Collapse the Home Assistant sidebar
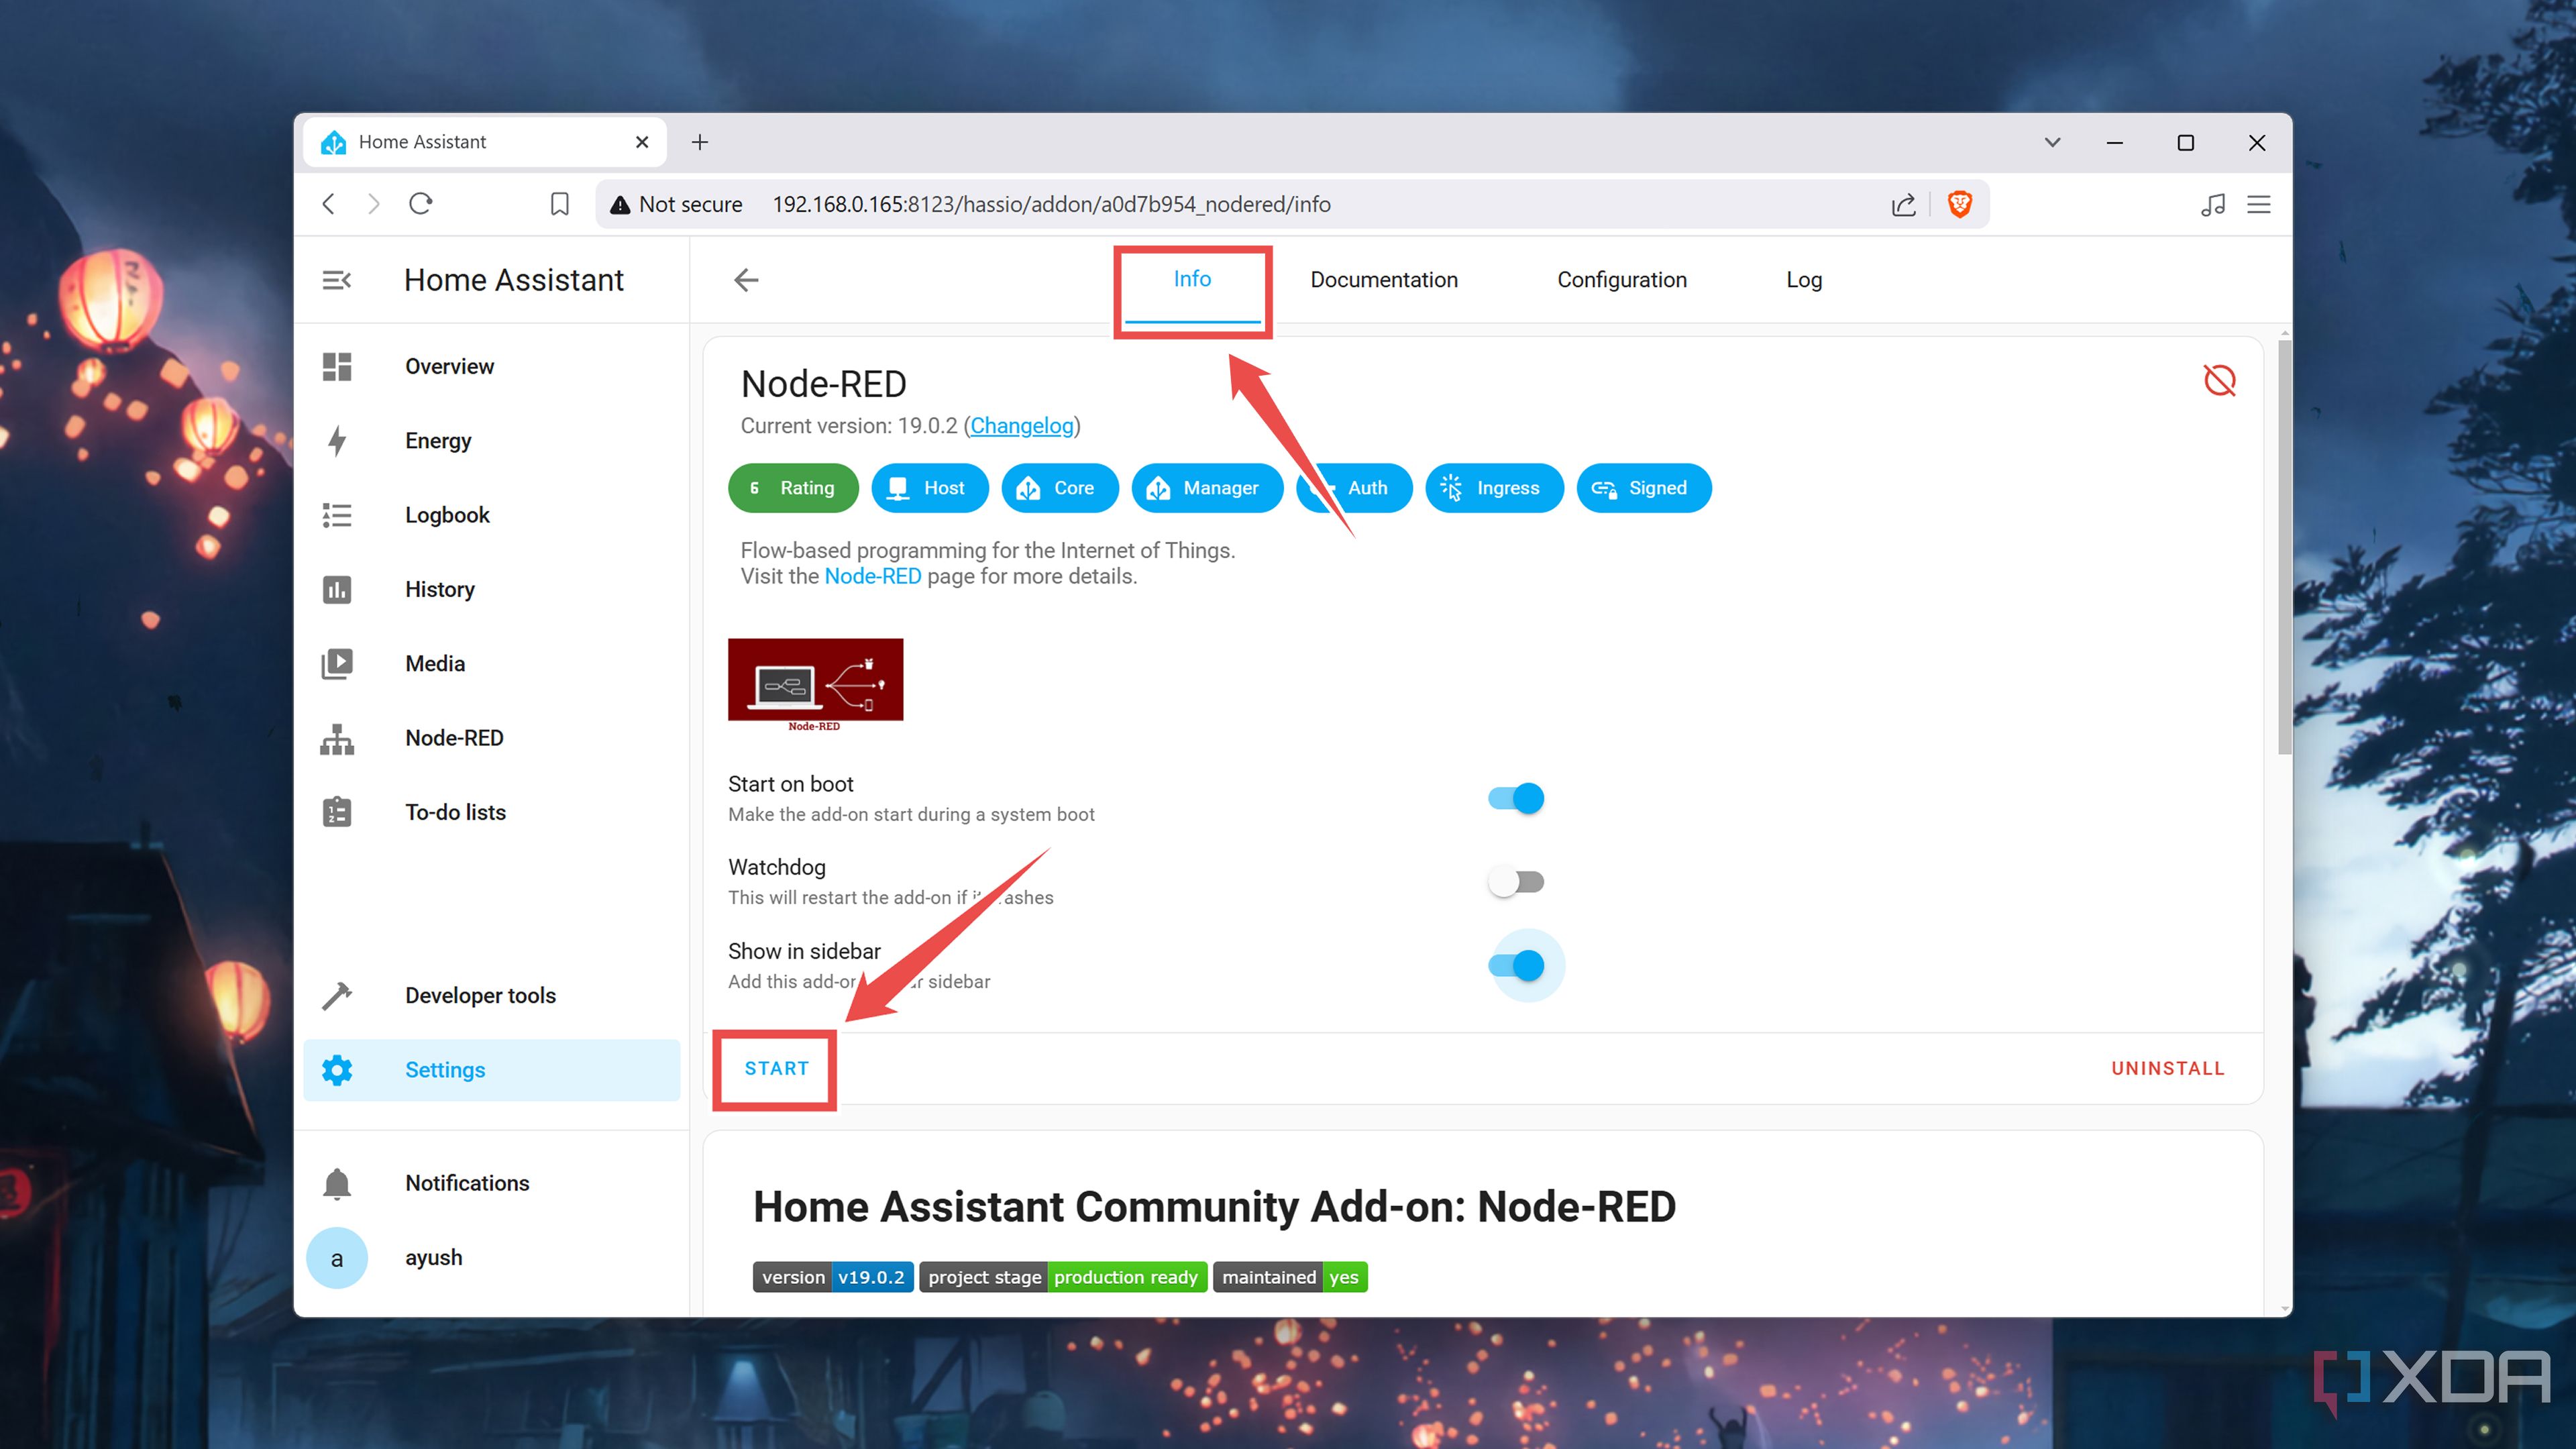Screen dimensions: 2576x1449 336,280
